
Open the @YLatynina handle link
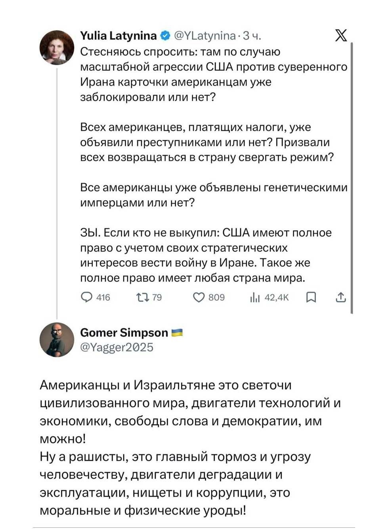pyautogui.click(x=205, y=36)
